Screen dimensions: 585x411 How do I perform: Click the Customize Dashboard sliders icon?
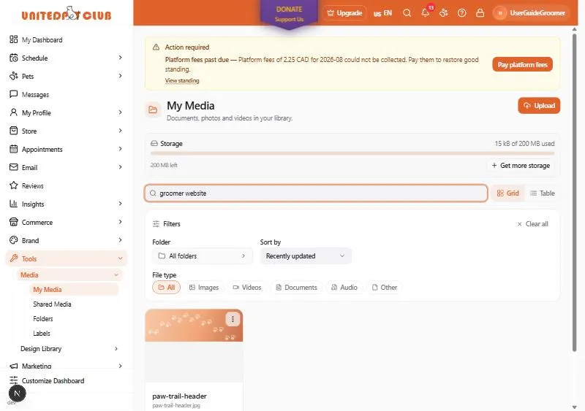click(14, 380)
